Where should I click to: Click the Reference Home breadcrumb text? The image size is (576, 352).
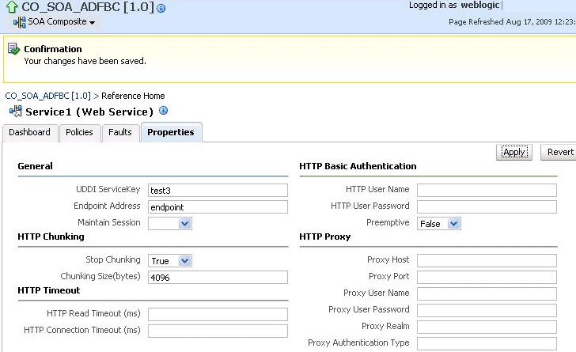(x=133, y=96)
